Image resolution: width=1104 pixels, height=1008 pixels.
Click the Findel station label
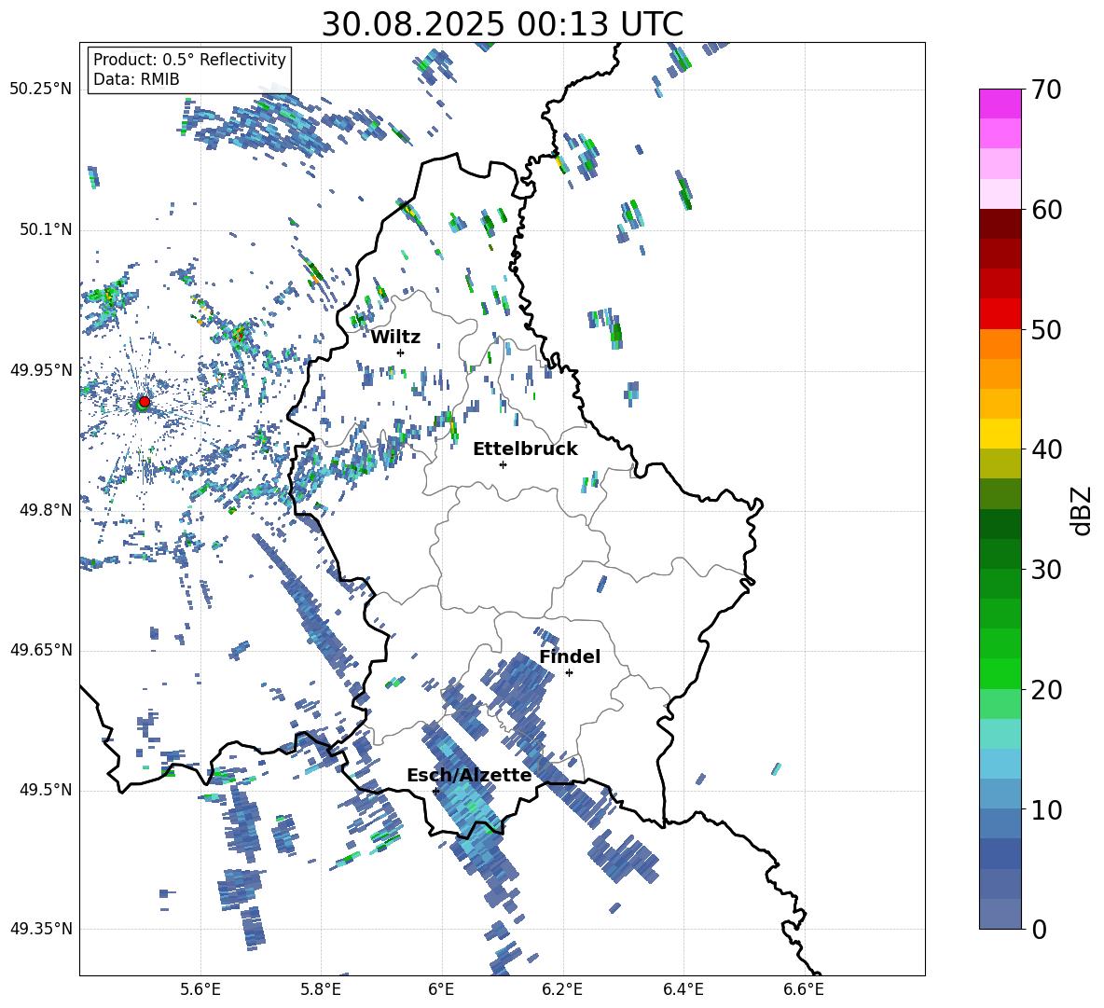[x=570, y=656]
